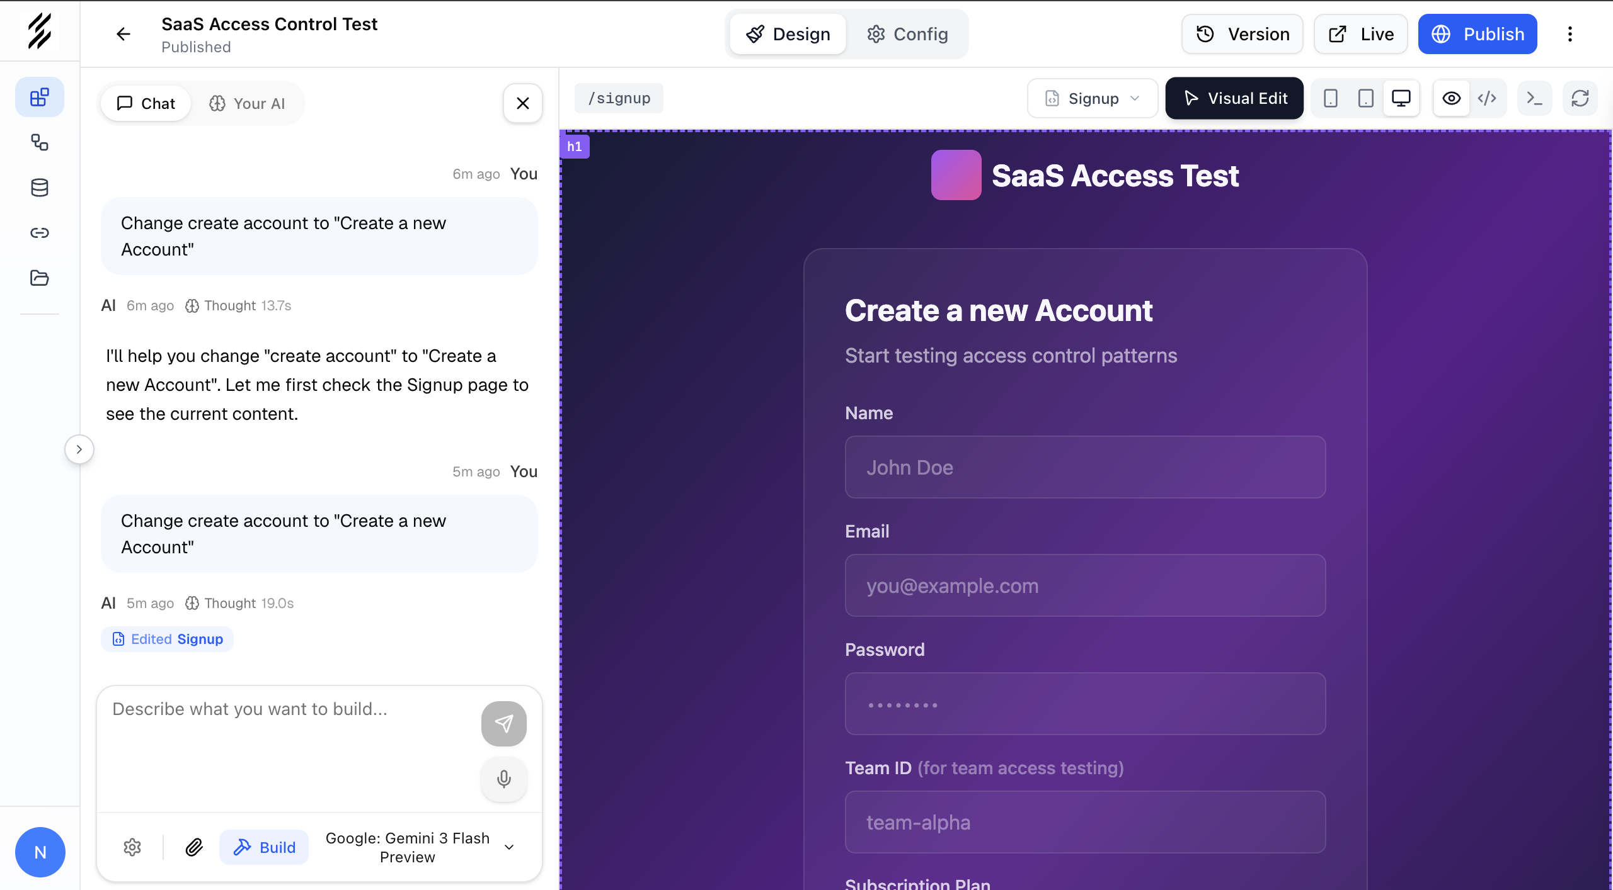The height and width of the screenshot is (890, 1613).
Task: Attach a file using the paperclip
Action: (x=194, y=847)
